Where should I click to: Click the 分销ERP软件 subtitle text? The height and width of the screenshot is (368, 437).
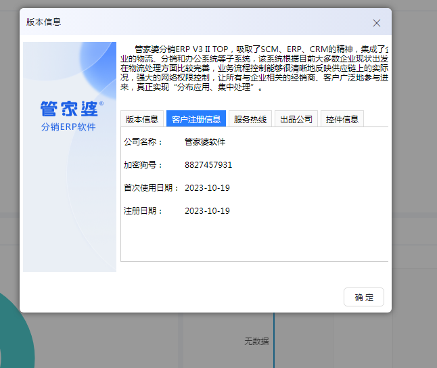click(x=68, y=127)
